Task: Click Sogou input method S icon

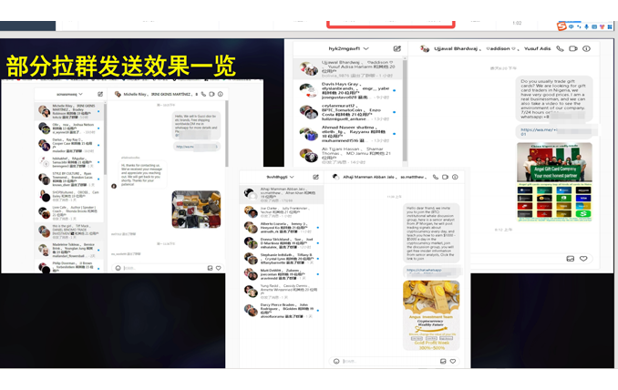Action: click(x=561, y=26)
